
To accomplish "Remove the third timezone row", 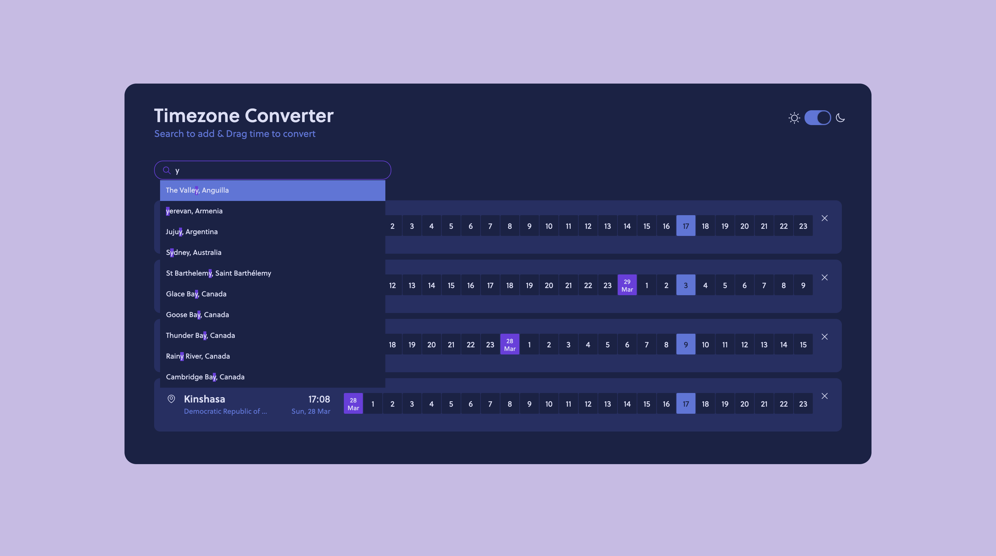I will pyautogui.click(x=825, y=337).
